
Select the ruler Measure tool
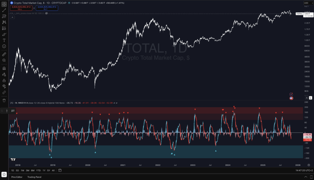[4, 54]
